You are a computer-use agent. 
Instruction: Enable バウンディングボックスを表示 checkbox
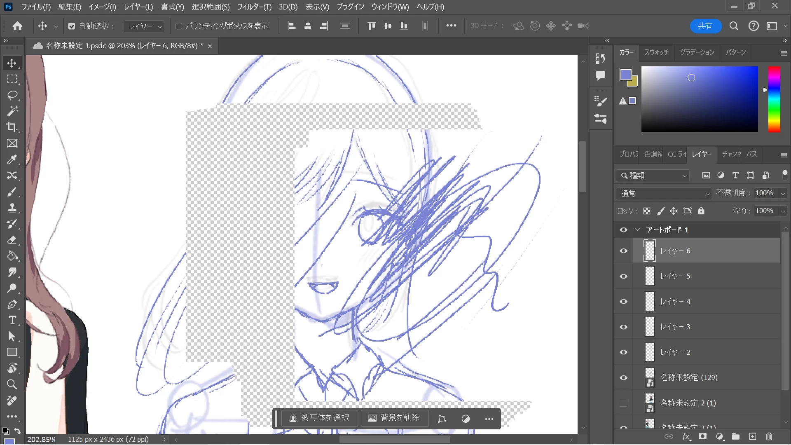pos(179,26)
